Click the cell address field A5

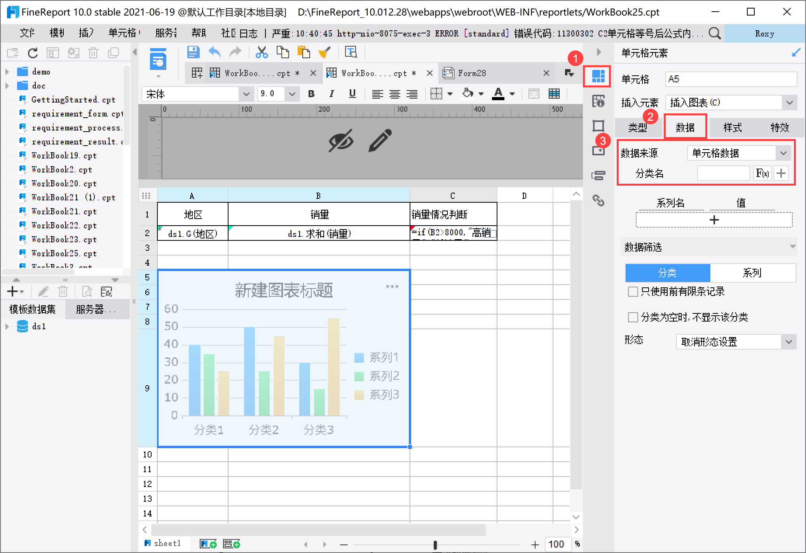pyautogui.click(x=731, y=79)
